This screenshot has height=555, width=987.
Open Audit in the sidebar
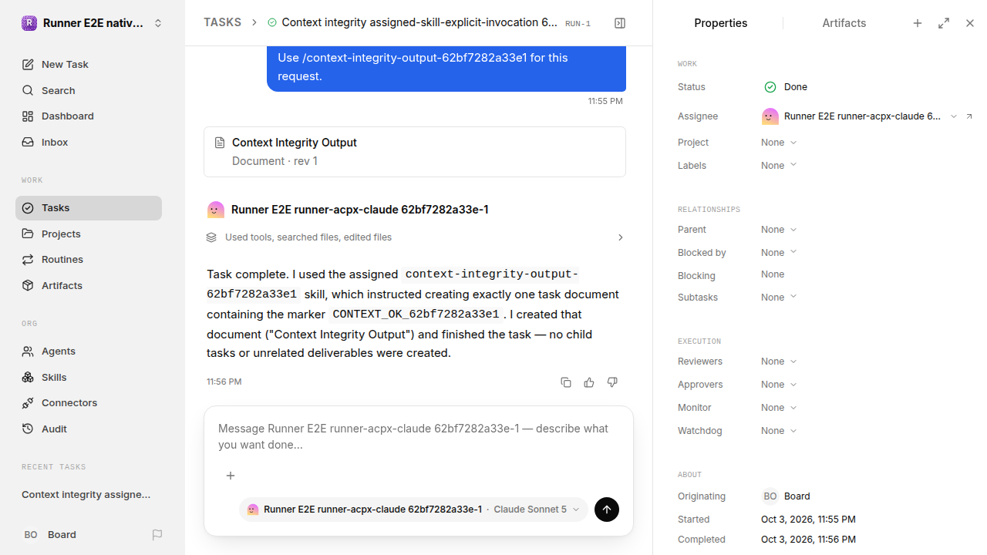click(89, 429)
